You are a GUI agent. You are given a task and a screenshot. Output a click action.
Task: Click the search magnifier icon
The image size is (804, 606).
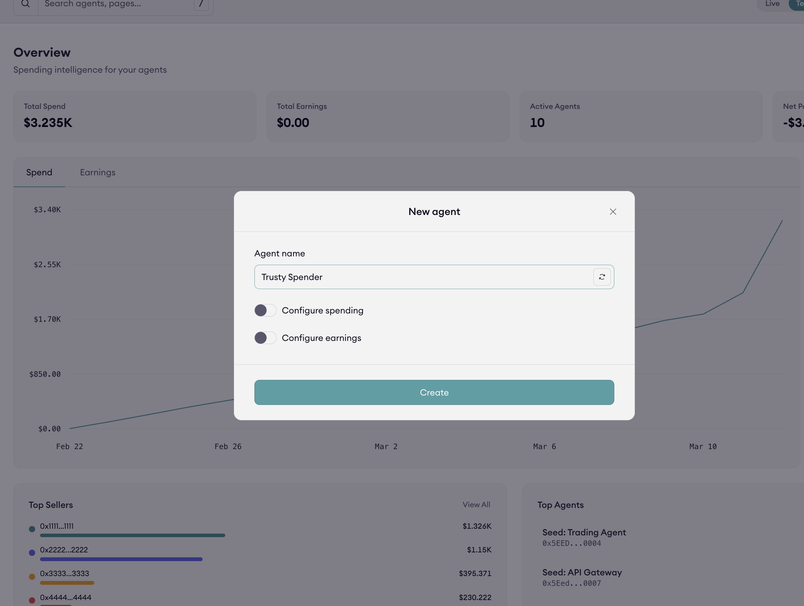[25, 4]
